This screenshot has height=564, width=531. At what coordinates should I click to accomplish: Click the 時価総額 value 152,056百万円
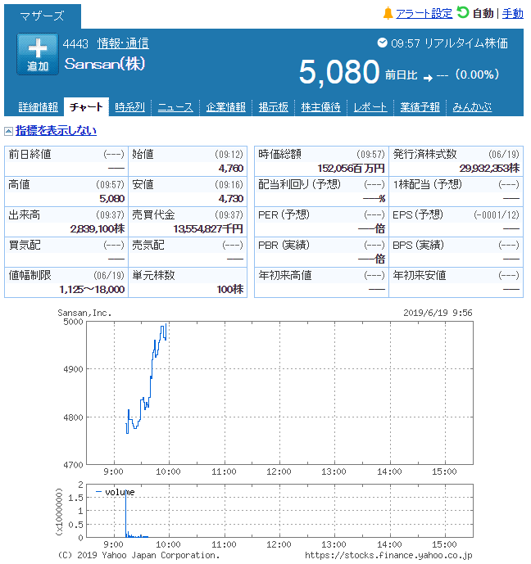click(x=351, y=169)
